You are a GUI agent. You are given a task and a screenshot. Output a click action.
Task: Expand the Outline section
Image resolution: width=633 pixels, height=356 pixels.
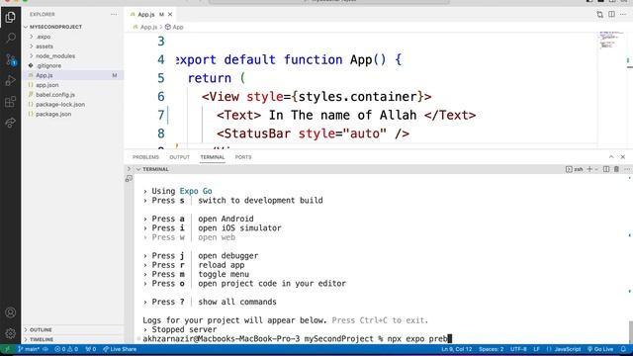[x=41, y=329]
